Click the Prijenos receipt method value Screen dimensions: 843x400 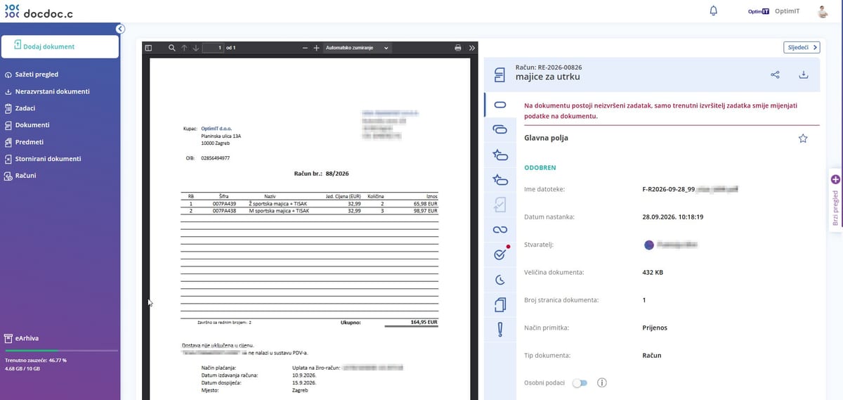[655, 328]
